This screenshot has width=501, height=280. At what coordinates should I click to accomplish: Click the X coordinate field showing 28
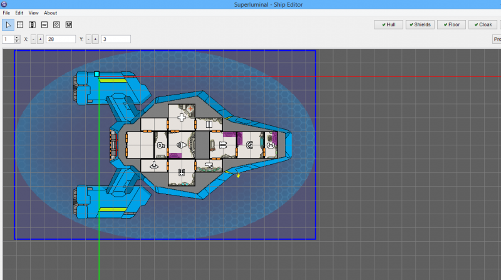(61, 39)
